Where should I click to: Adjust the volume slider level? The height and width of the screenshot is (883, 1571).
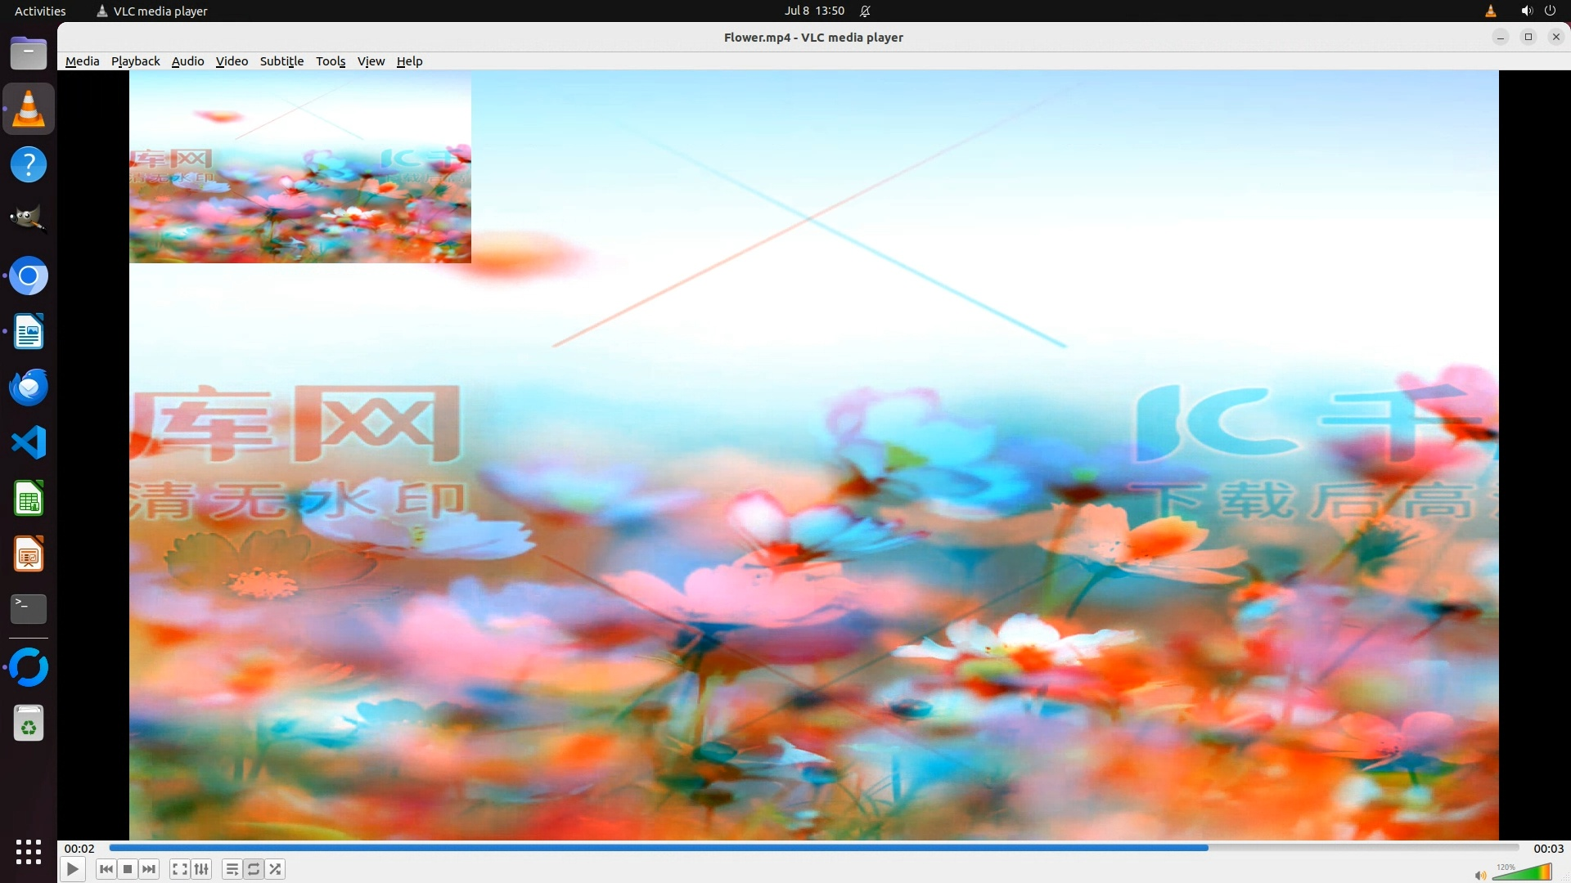tap(1522, 873)
